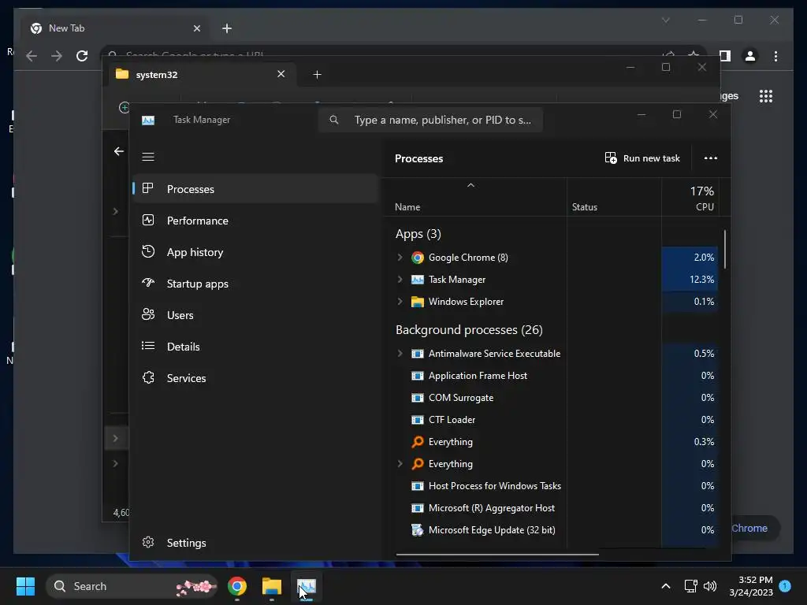This screenshot has width=807, height=605.
Task: Expand the Task Manager process entry
Action: pyautogui.click(x=400, y=280)
